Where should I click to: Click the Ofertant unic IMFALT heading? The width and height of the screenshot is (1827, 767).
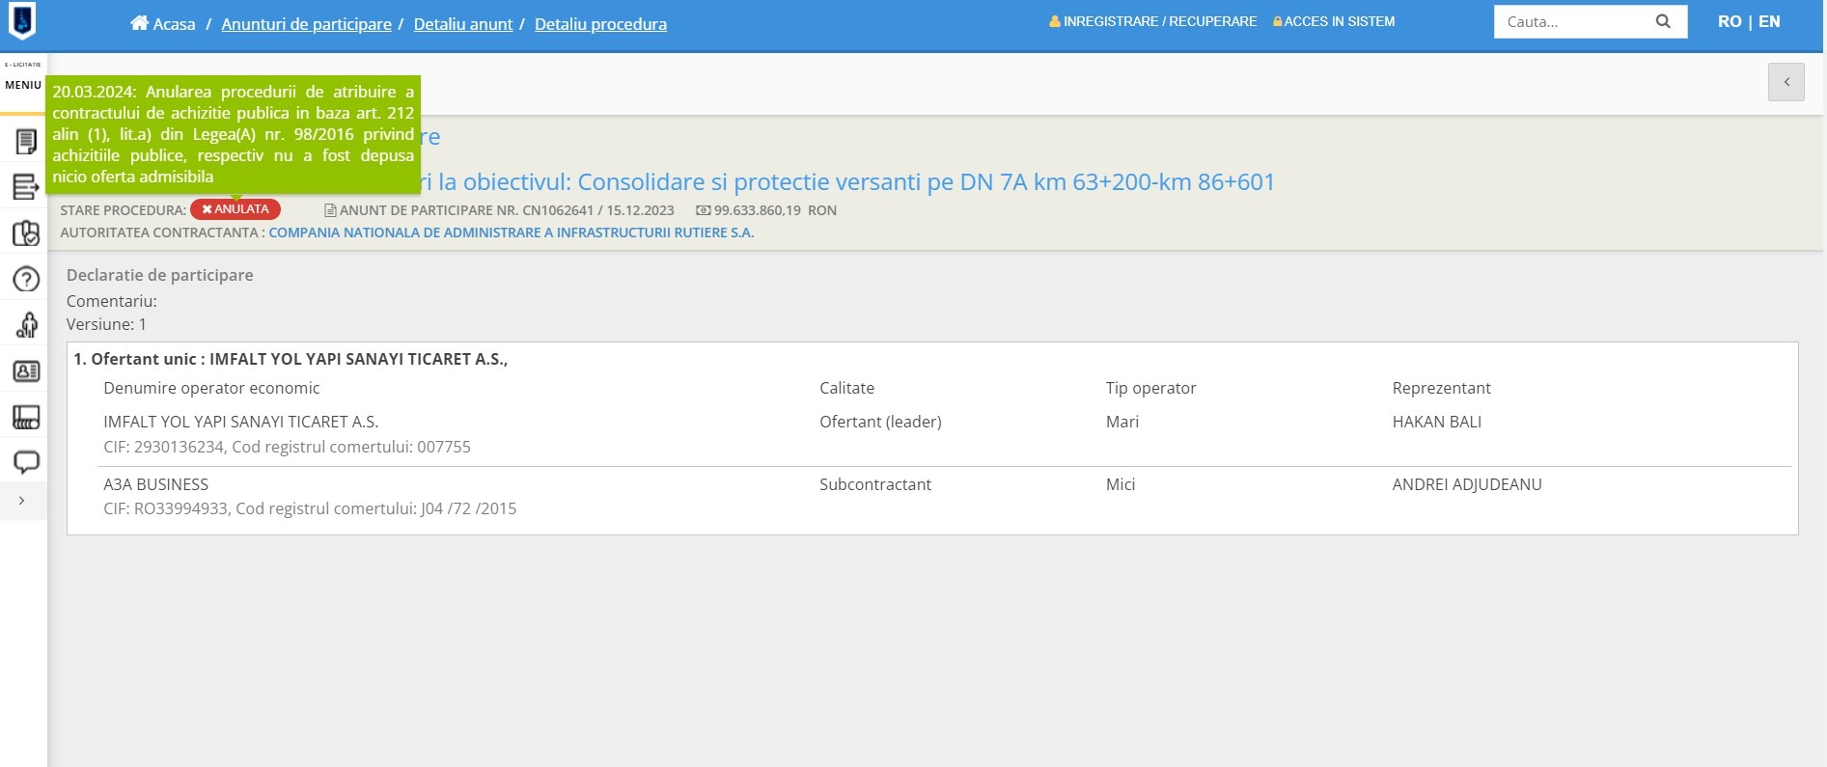(291, 359)
